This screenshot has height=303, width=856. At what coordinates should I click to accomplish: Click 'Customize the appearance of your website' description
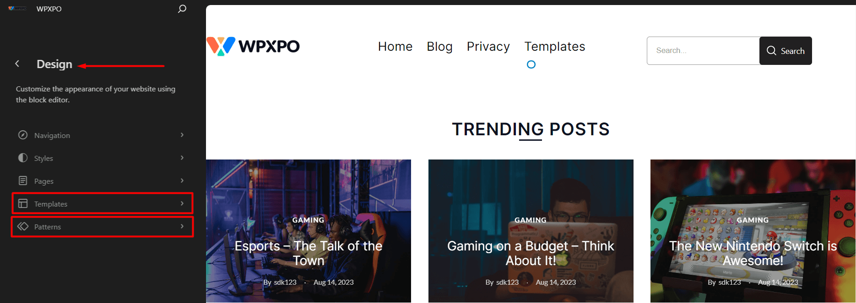pyautogui.click(x=96, y=94)
